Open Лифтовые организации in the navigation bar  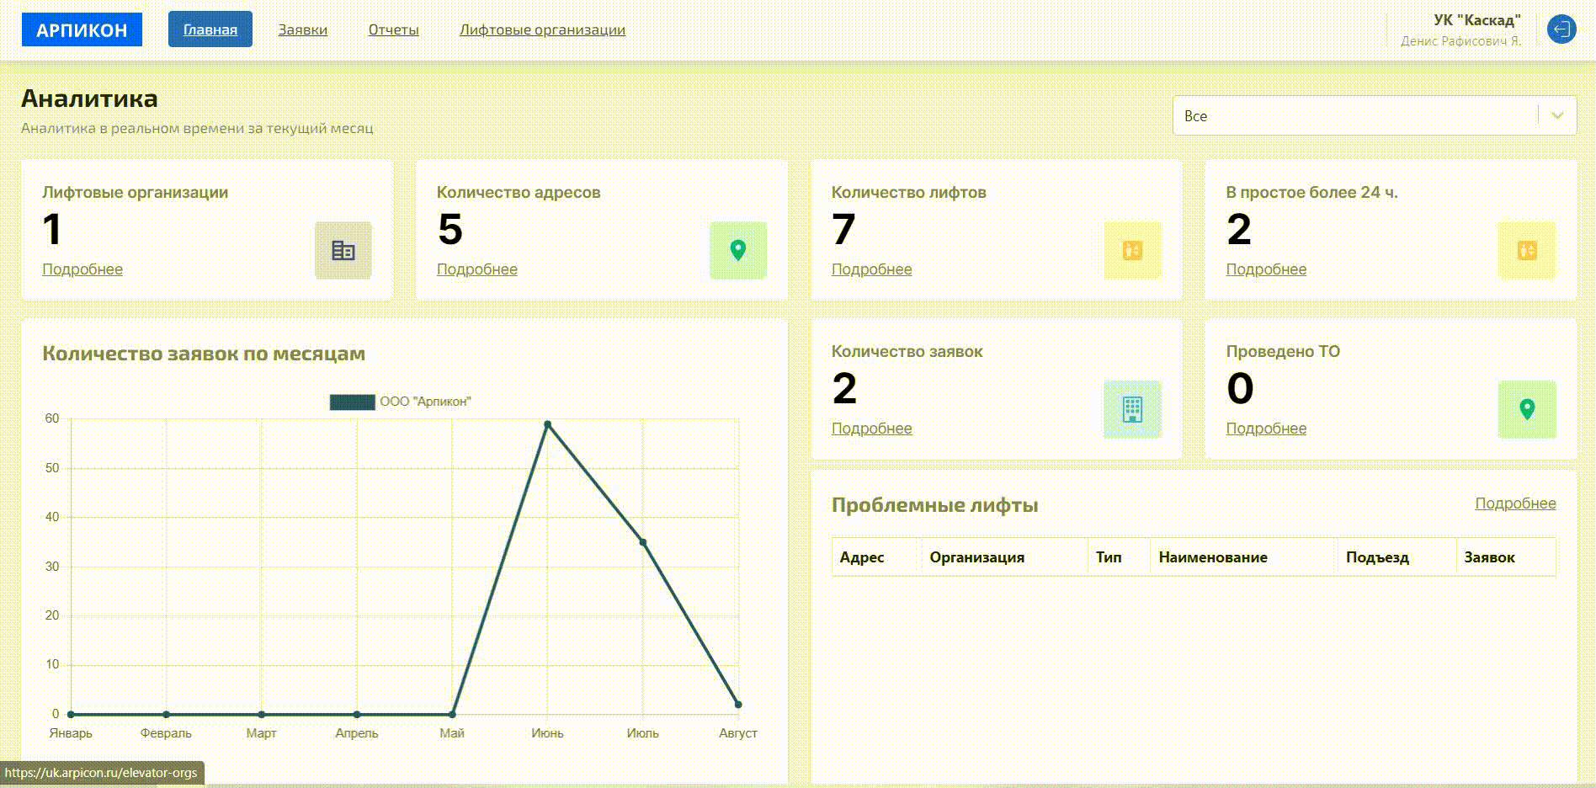542,29
